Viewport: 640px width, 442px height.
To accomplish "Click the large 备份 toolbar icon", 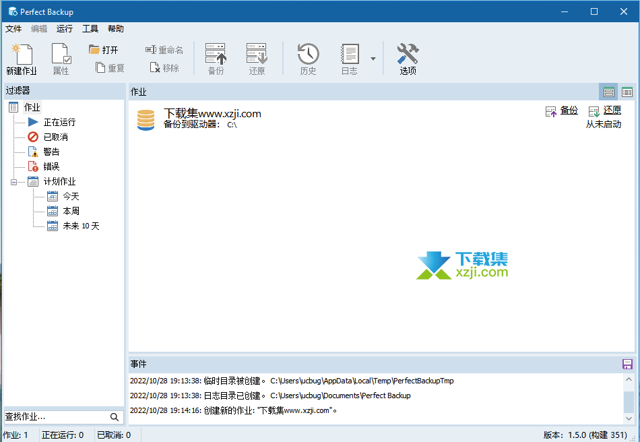I will (x=216, y=59).
